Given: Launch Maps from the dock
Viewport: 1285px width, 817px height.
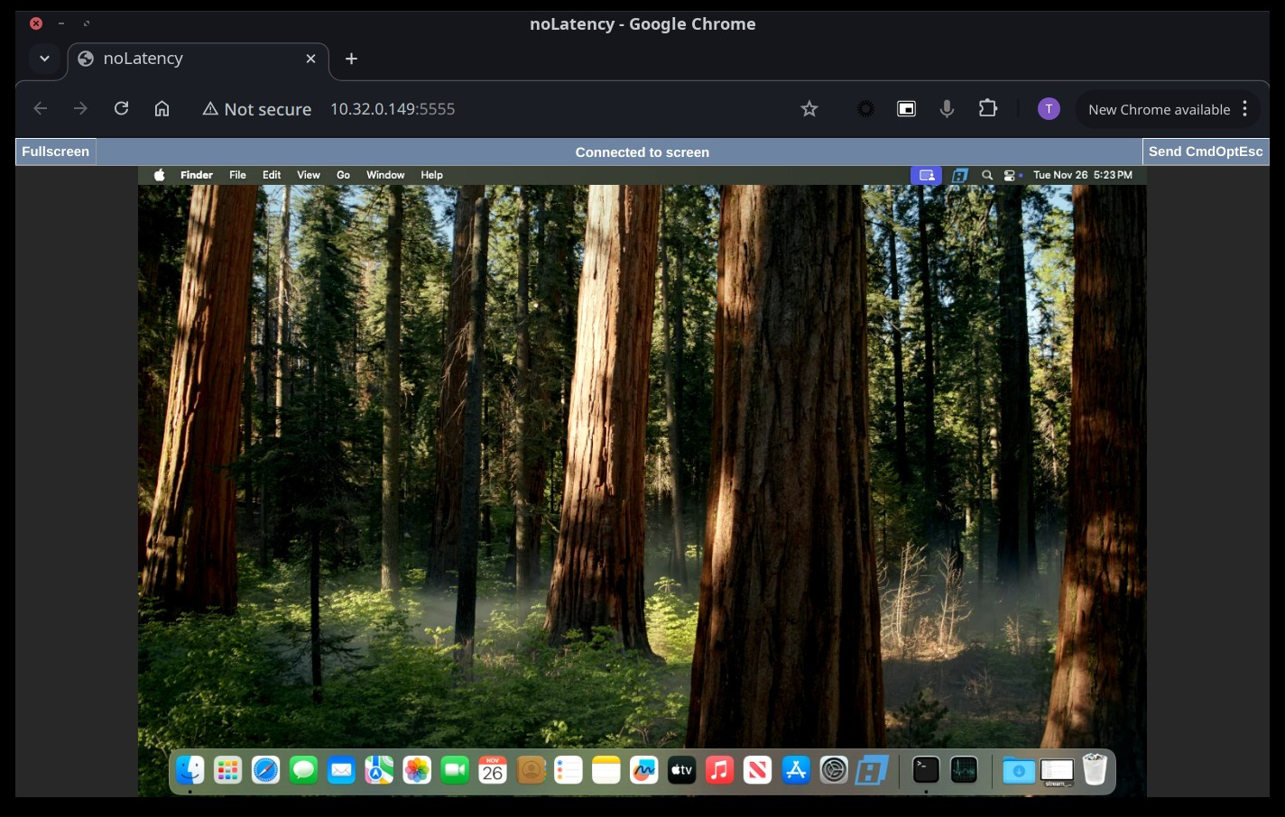Looking at the screenshot, I should tap(379, 770).
